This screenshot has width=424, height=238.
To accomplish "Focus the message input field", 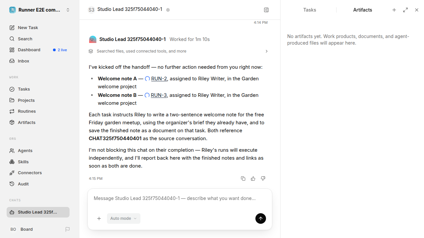I will (x=180, y=199).
